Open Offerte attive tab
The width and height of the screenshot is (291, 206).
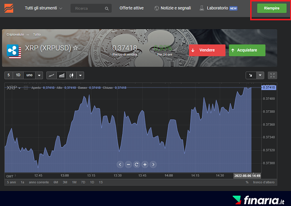pos(131,8)
